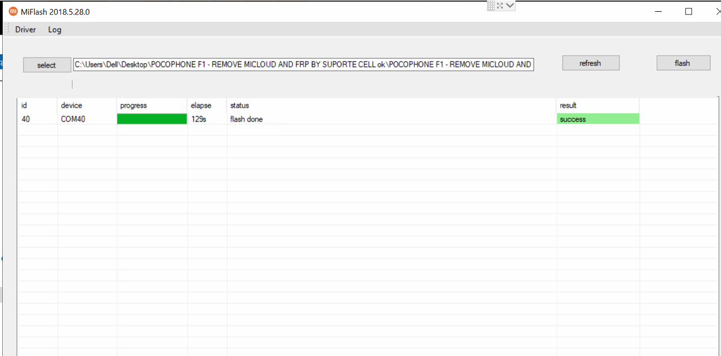Click the 129s elapsed time cell
The height and width of the screenshot is (356, 721).
[x=207, y=119]
